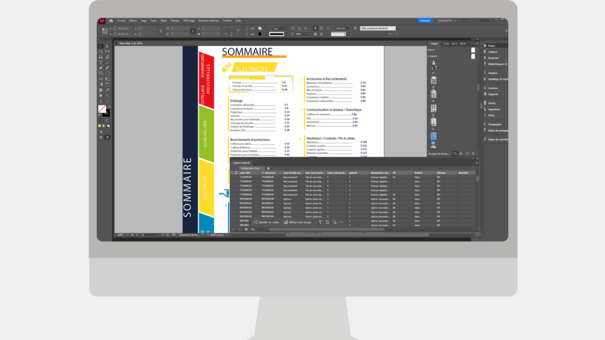Select the Type tool
Screen dimensions: 605x340
click(x=100, y=63)
